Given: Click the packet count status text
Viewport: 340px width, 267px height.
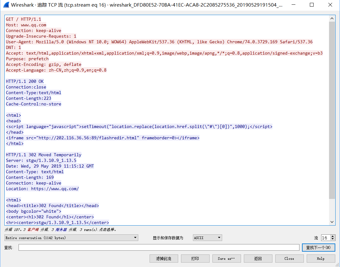Looking at the screenshot, I should pos(60,230).
